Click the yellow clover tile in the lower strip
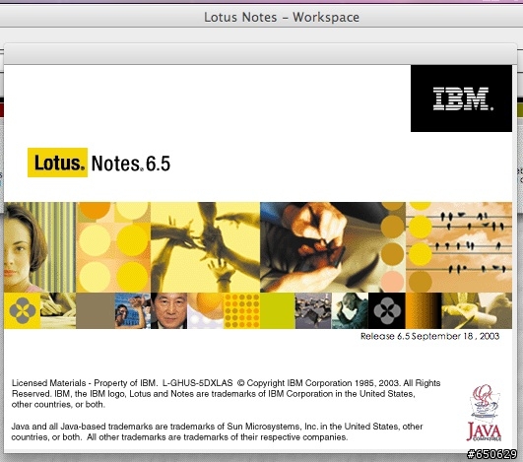 [22, 310]
